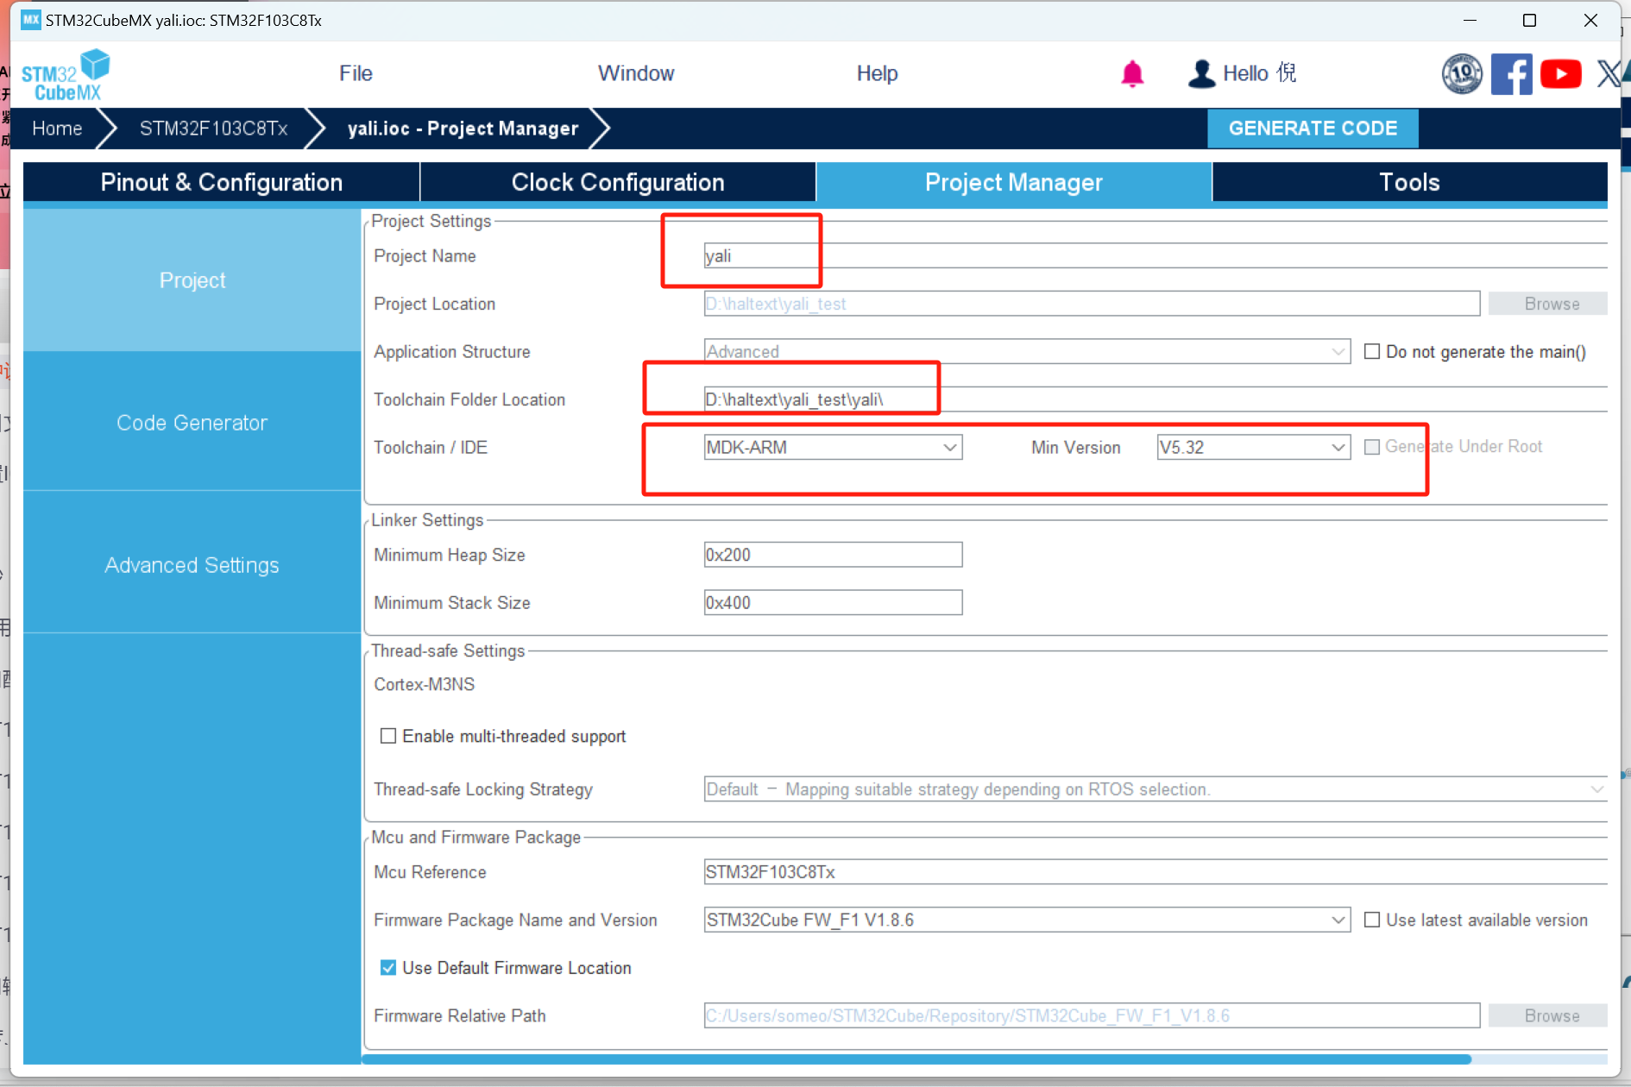Click the Minimum Heap Size field
1631x1087 pixels.
pos(833,555)
